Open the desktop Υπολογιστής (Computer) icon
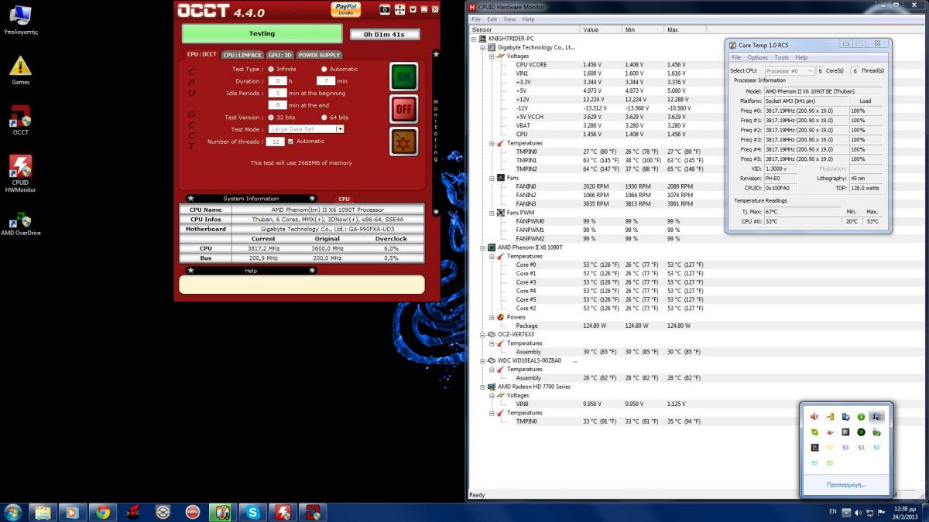929x522 pixels. coord(21,21)
